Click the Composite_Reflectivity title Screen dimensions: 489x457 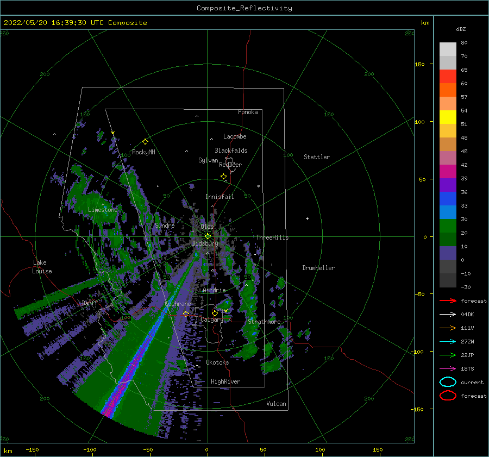244,8
